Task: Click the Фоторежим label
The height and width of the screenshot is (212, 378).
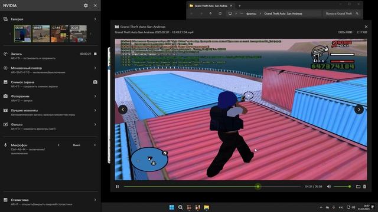Action: [x=20, y=96]
